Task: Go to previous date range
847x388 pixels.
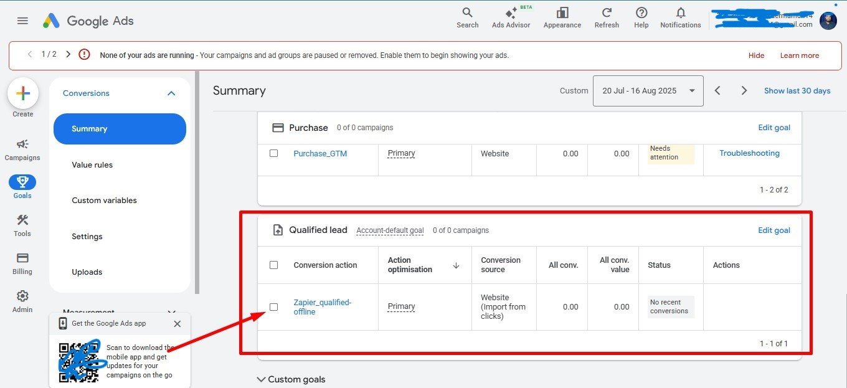Action: [717, 91]
